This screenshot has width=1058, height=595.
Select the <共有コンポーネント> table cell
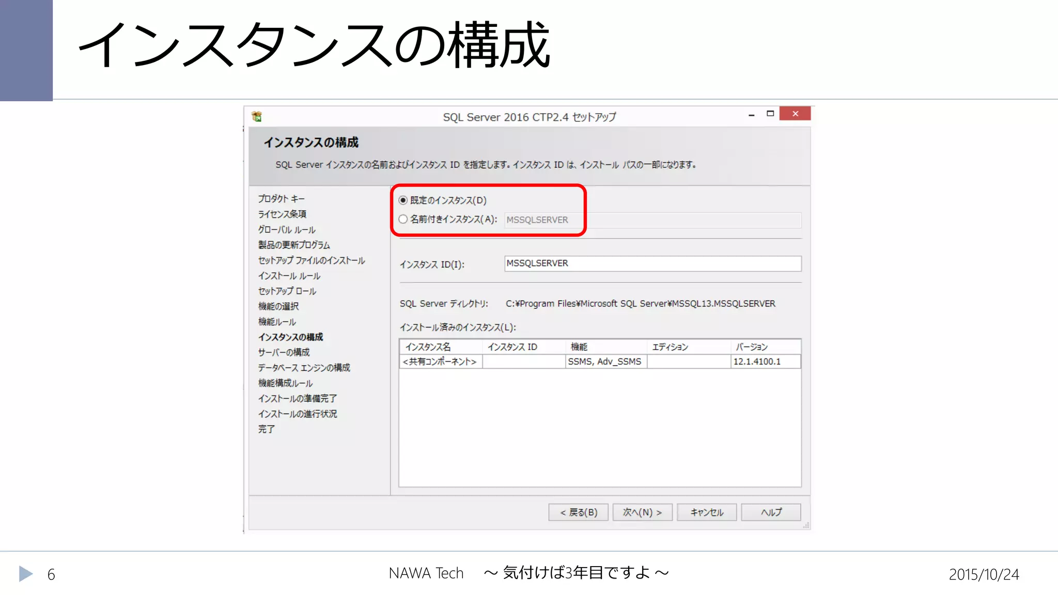tap(441, 362)
